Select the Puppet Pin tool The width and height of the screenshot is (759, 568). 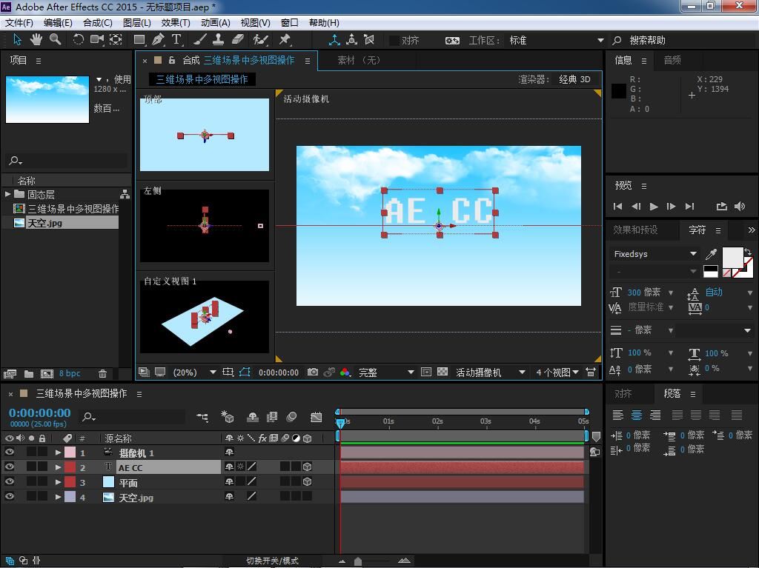[285, 40]
